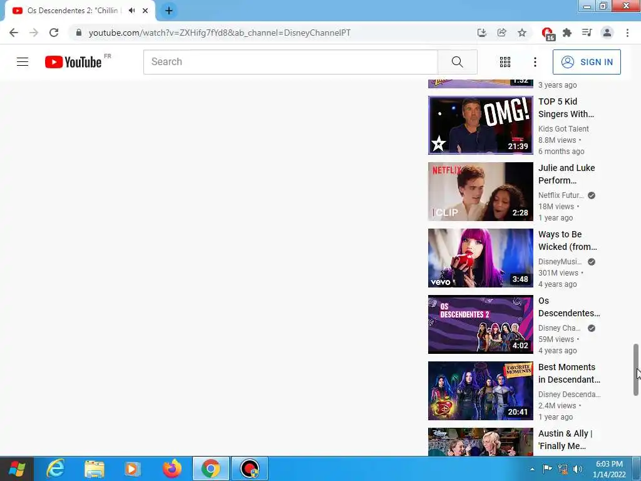The image size is (641, 481).
Task: Open 'Julie and Luke Perform...' title
Action: tap(566, 174)
